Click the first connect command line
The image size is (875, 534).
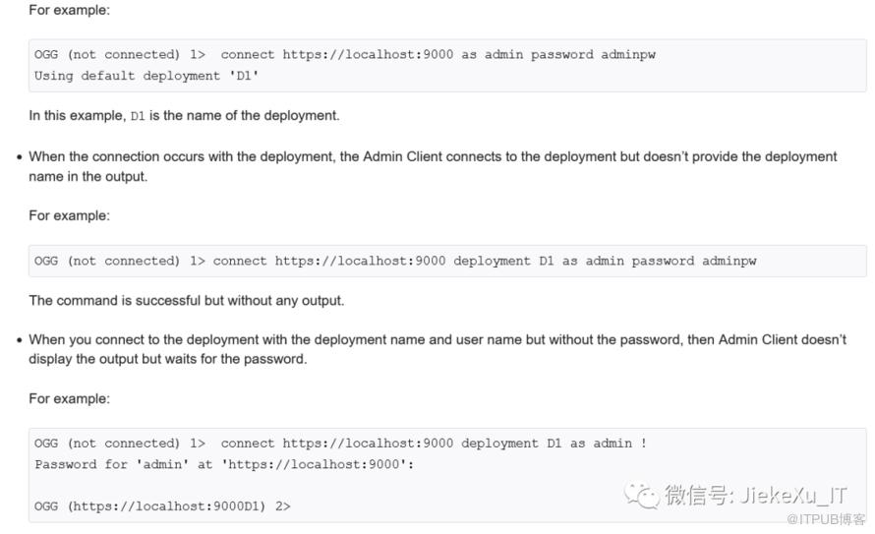tap(344, 55)
